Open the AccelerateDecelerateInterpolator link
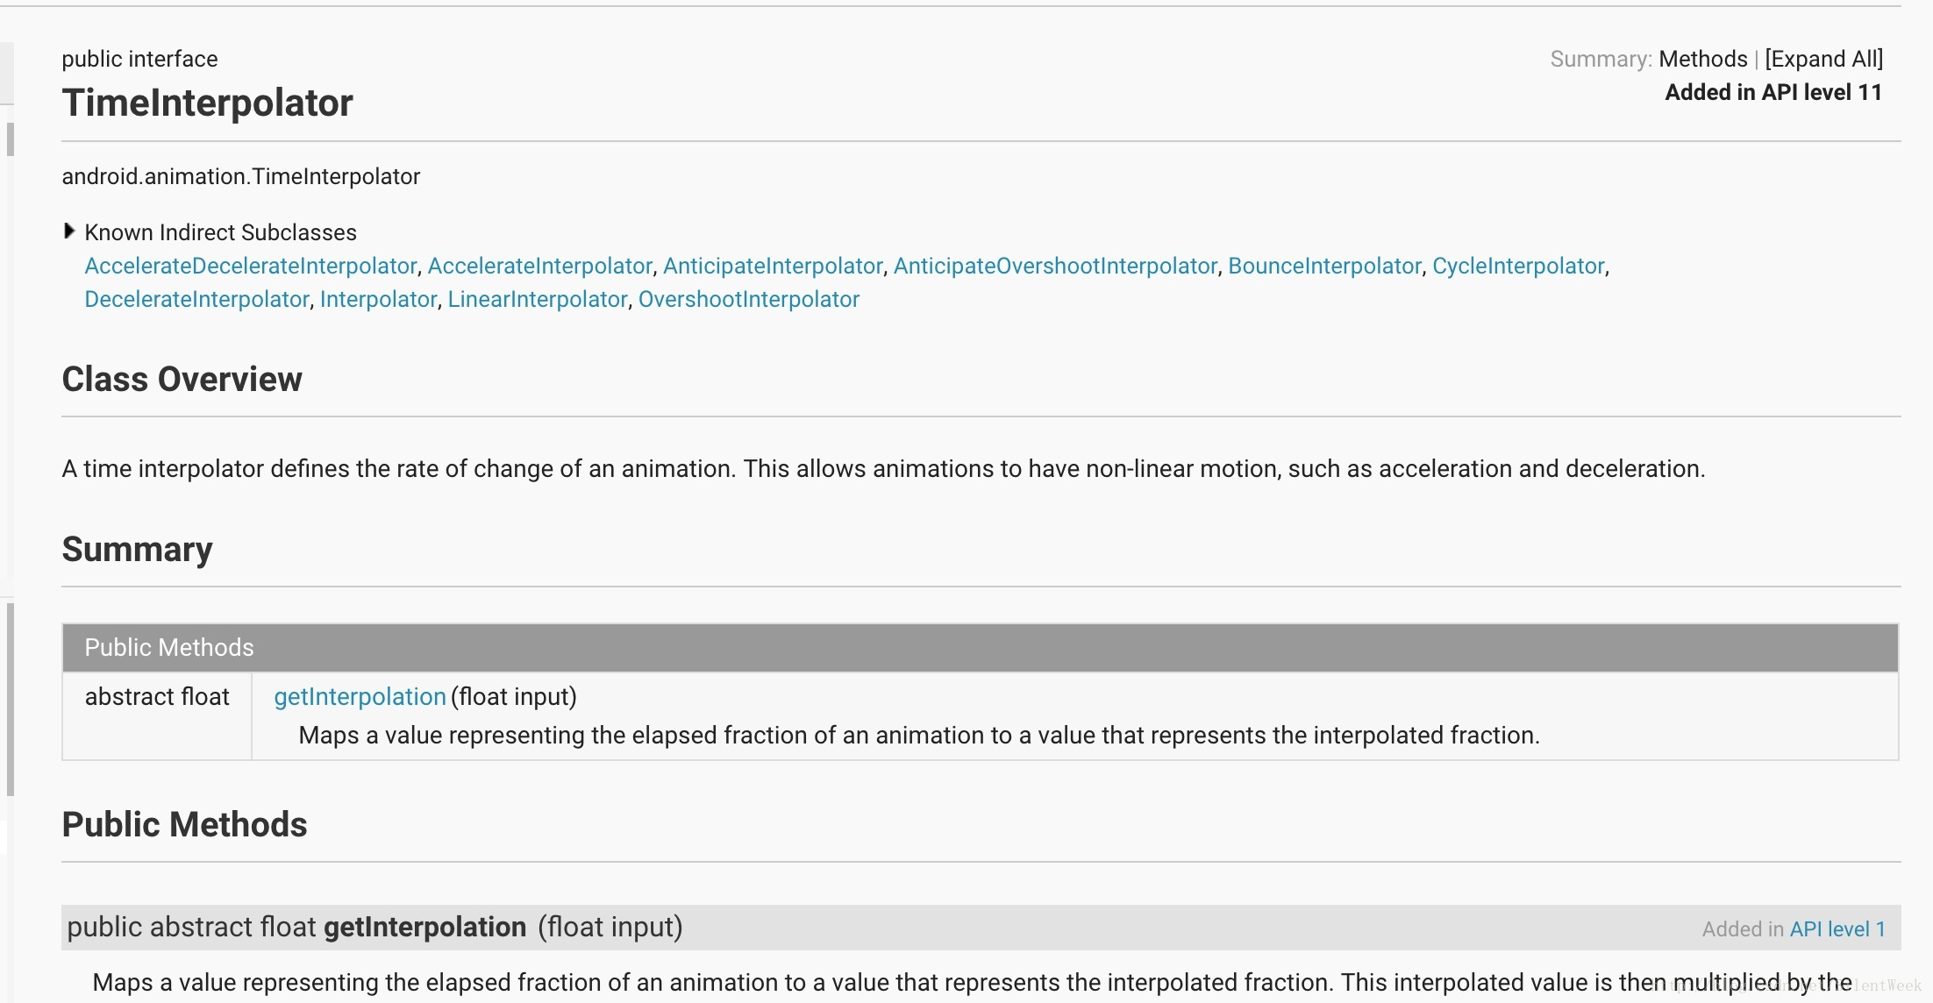Image resolution: width=1933 pixels, height=1003 pixels. (x=250, y=266)
